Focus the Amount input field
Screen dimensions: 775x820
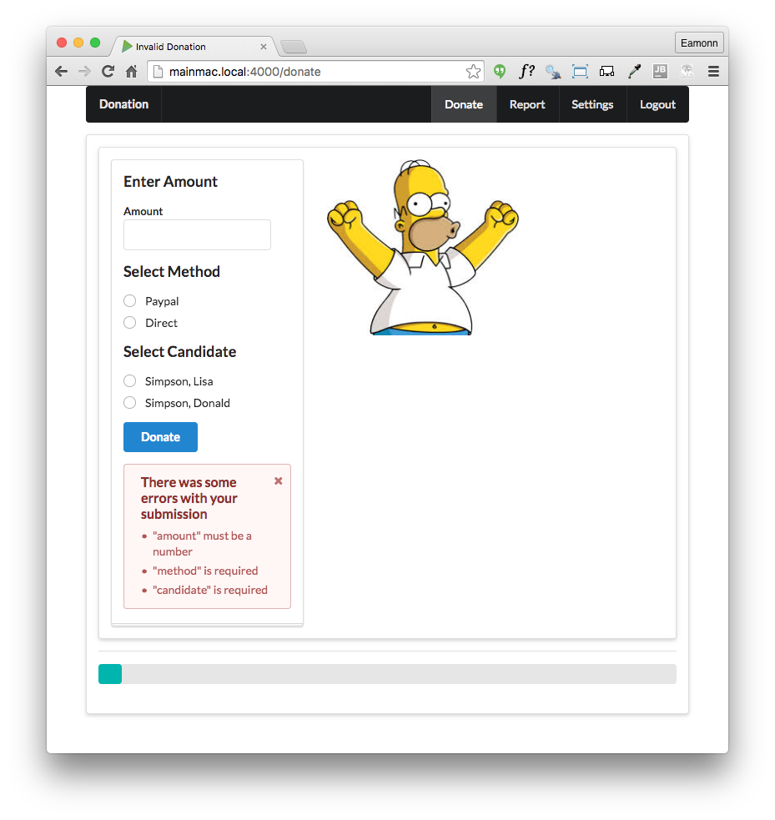[x=197, y=235]
